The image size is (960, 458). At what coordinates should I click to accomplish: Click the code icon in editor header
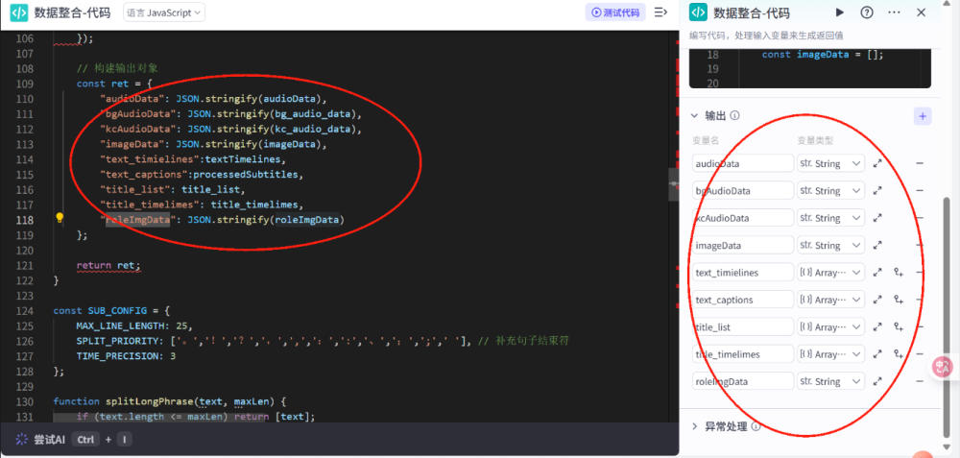[19, 12]
